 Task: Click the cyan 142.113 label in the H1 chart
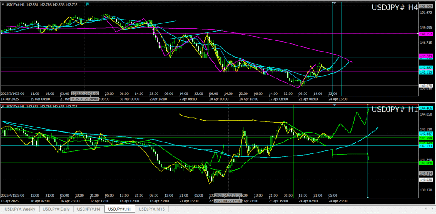click(425, 146)
